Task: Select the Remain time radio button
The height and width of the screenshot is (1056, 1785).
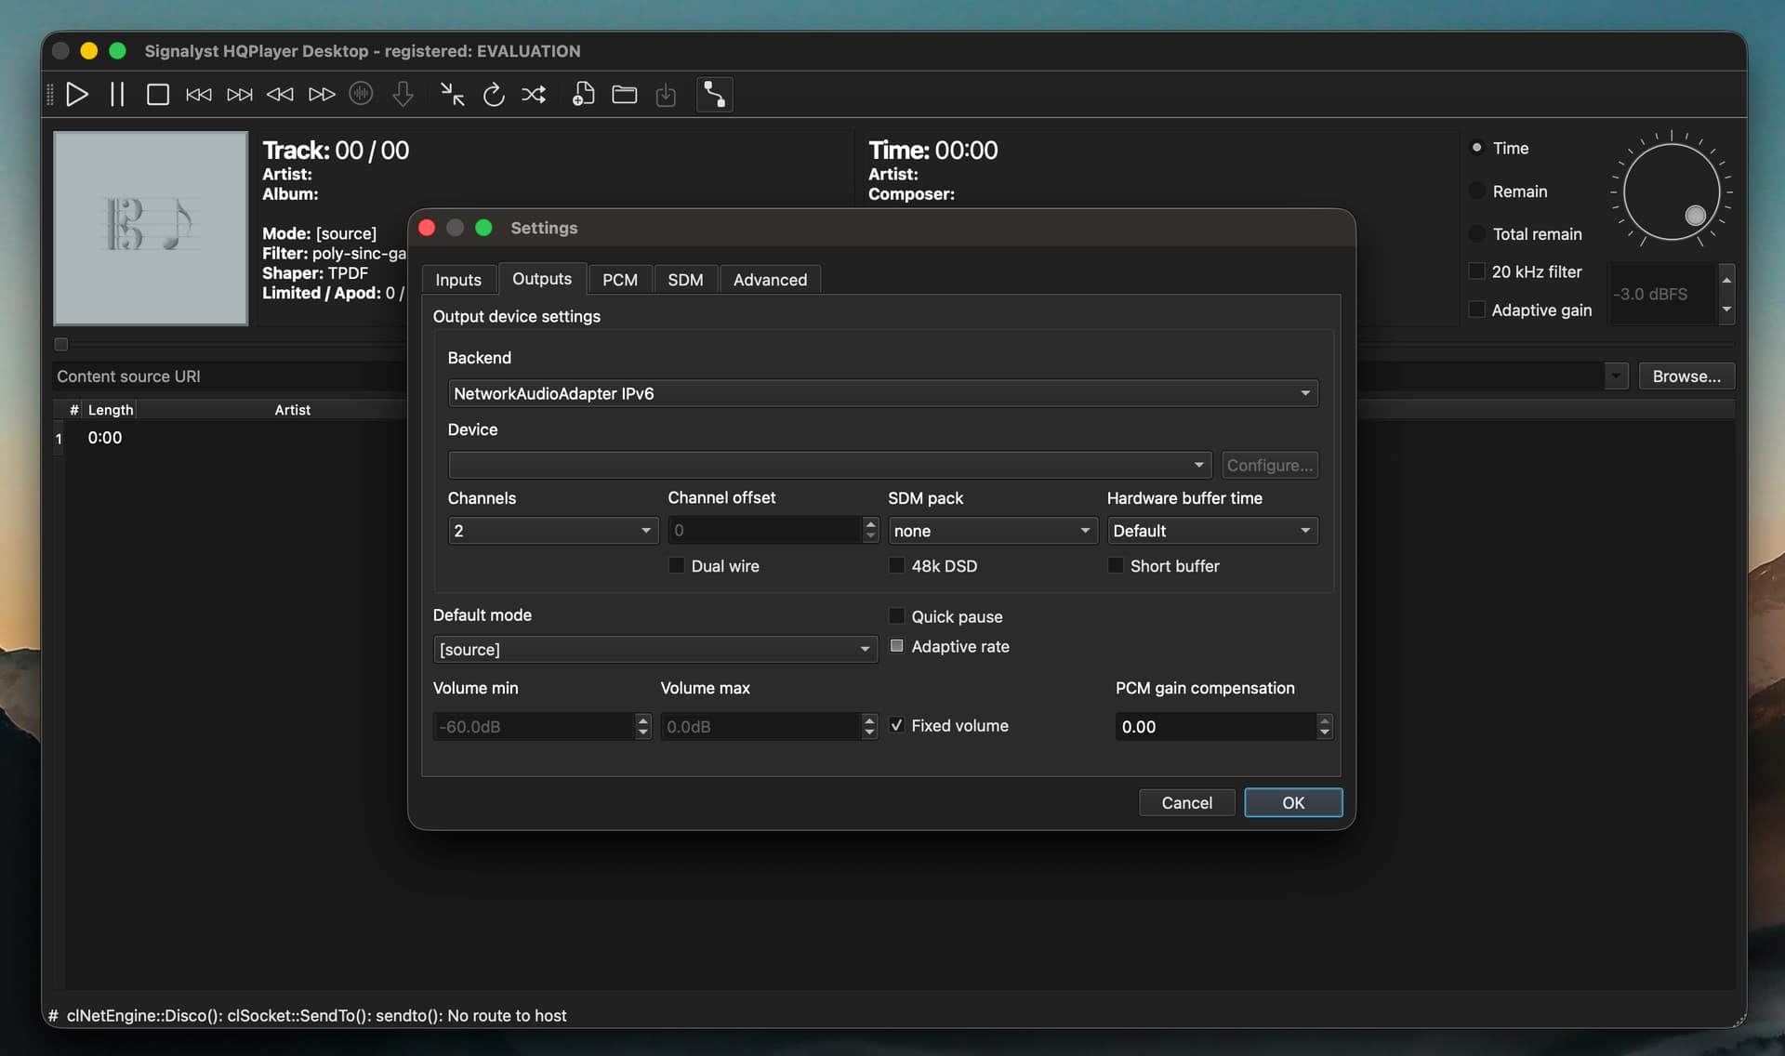Action: [1476, 191]
